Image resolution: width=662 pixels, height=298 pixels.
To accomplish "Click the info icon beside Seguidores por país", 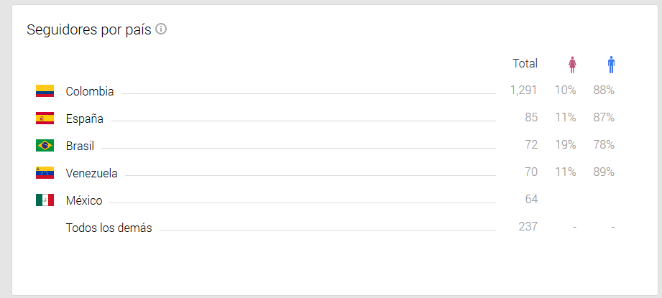I will point(161,29).
